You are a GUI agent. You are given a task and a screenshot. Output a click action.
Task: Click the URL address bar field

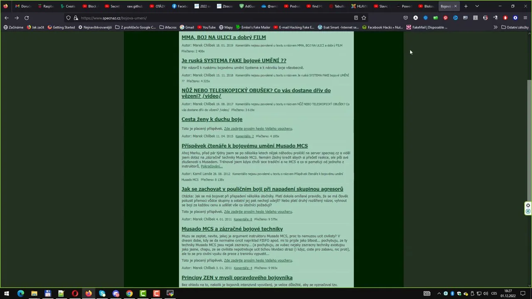pyautogui.click(x=208, y=18)
